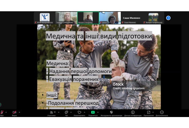Open audio options arrow next to Звук
Image resolution: width=189 pixels, height=128 pixels.
pyautogui.click(x=6, y=112)
